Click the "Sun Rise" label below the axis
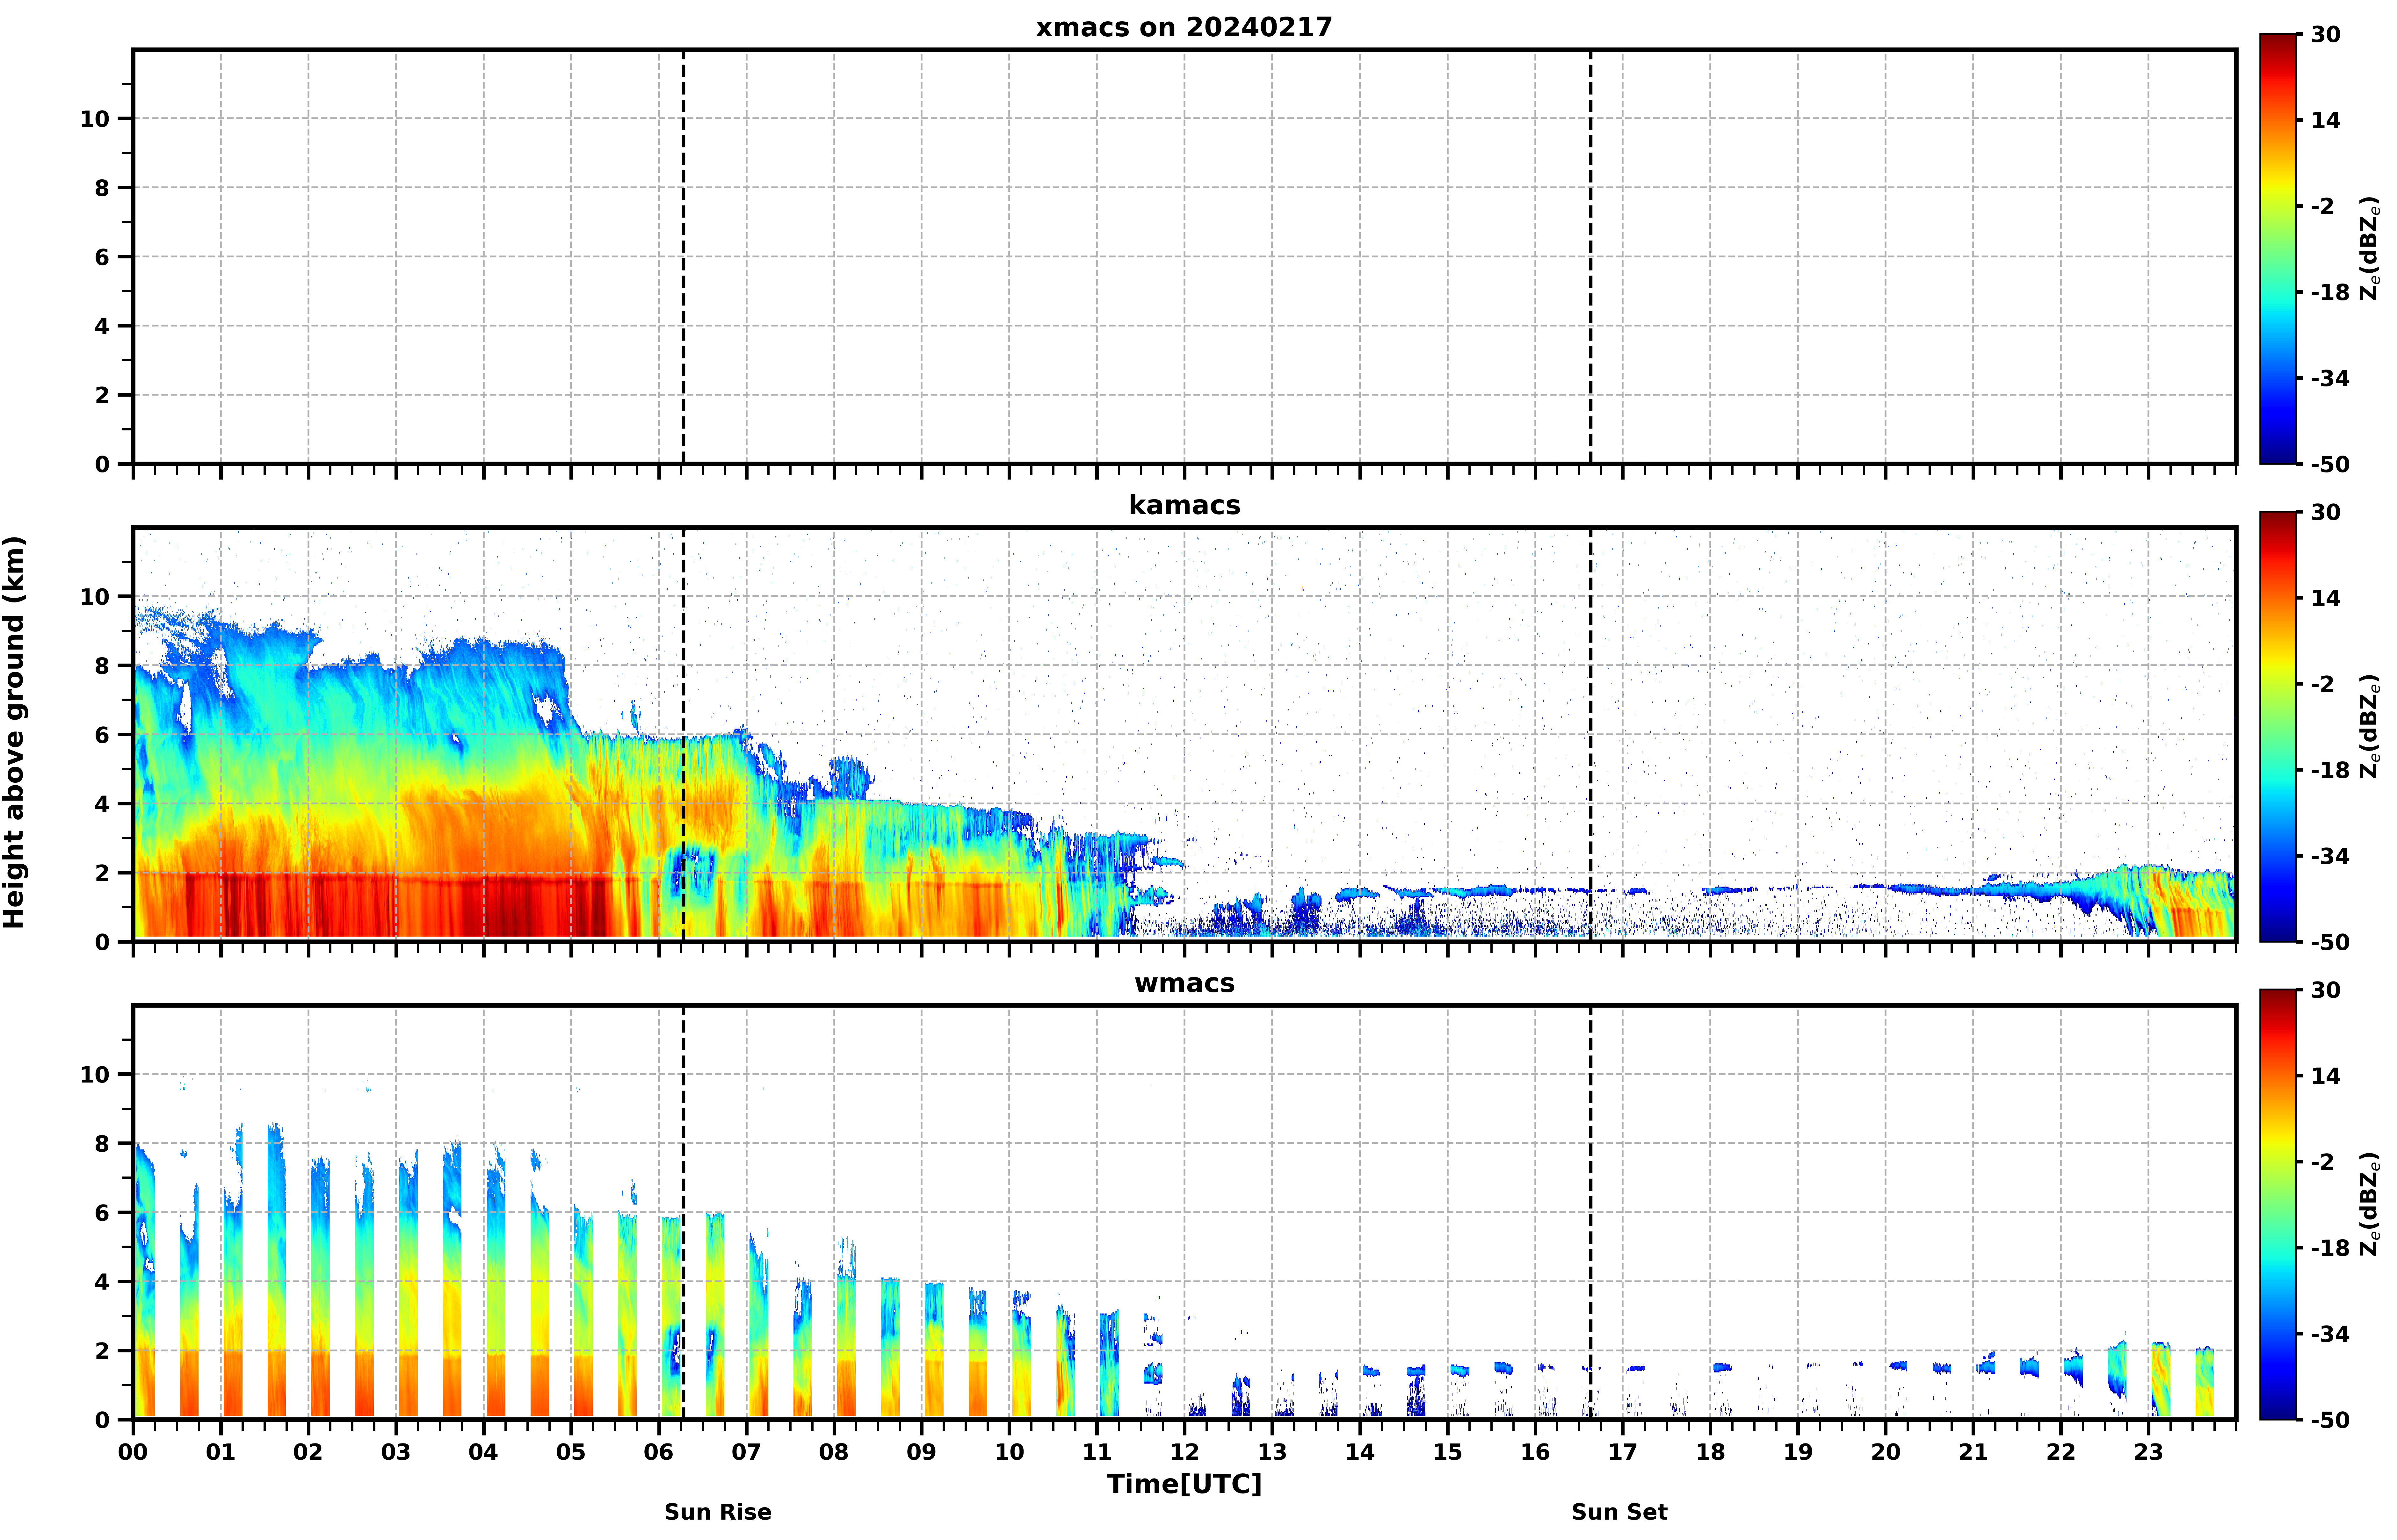This screenshot has height=1540, width=2397. click(x=718, y=1512)
